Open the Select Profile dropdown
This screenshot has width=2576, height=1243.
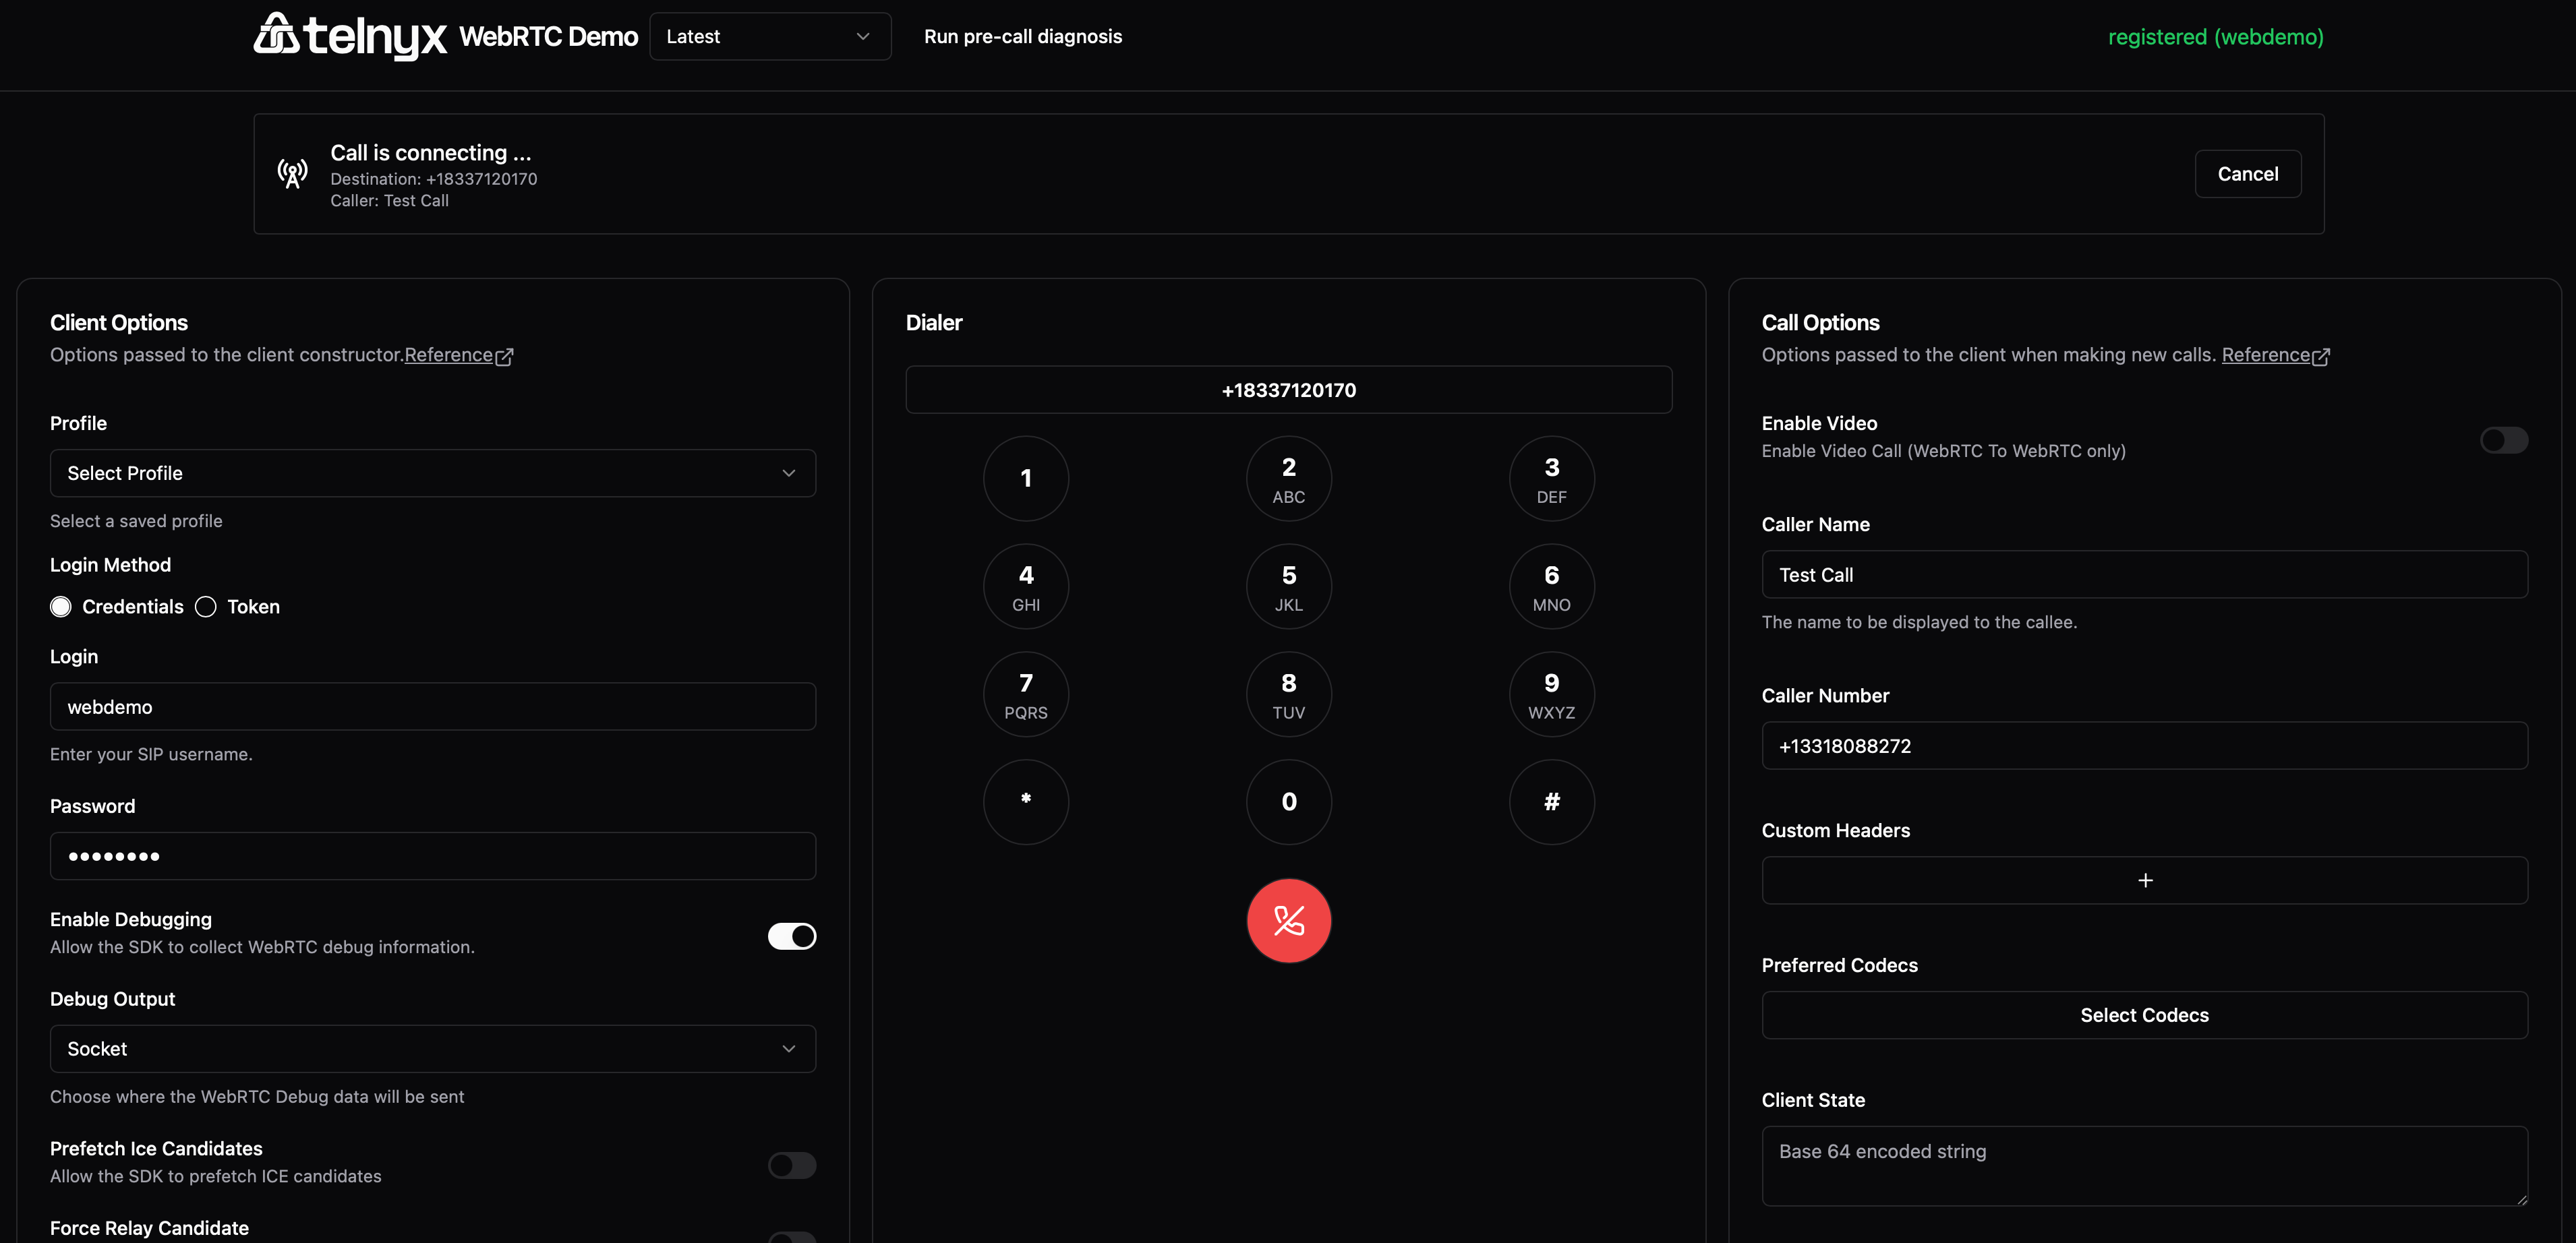(432, 473)
